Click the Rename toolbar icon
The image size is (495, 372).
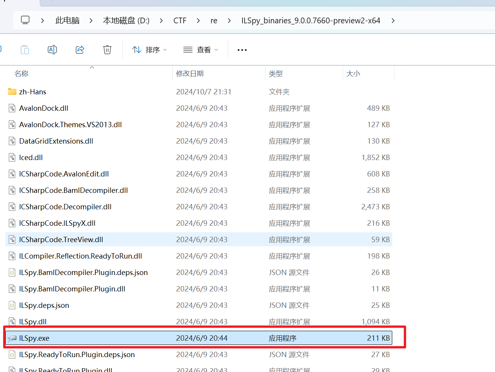click(x=52, y=50)
